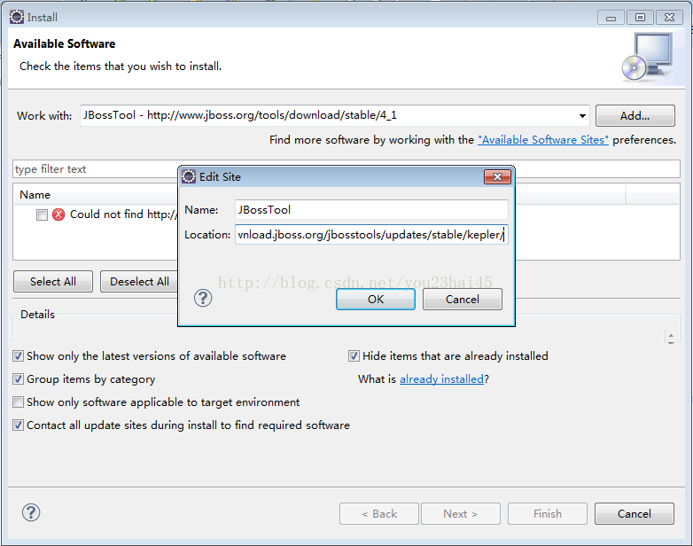Click the Eclipse icon in Install title bar

tap(17, 17)
